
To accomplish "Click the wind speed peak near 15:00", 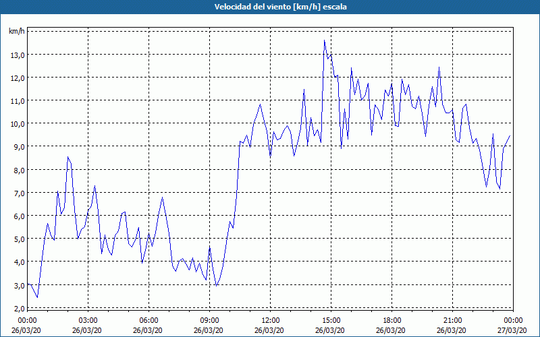I will [x=325, y=40].
